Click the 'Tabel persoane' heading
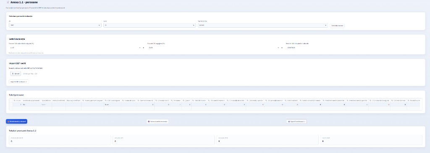The height and width of the screenshot is (153, 430). pyautogui.click(x=16, y=95)
